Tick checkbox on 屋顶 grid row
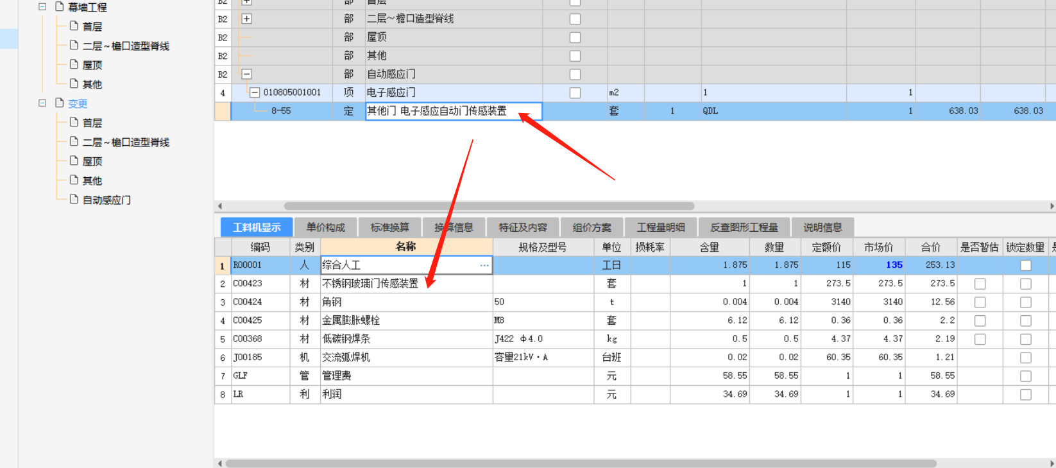 tap(575, 38)
